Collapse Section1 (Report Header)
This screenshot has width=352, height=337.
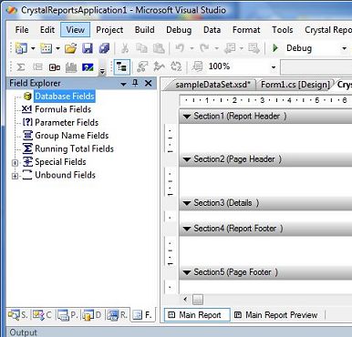[187, 117]
